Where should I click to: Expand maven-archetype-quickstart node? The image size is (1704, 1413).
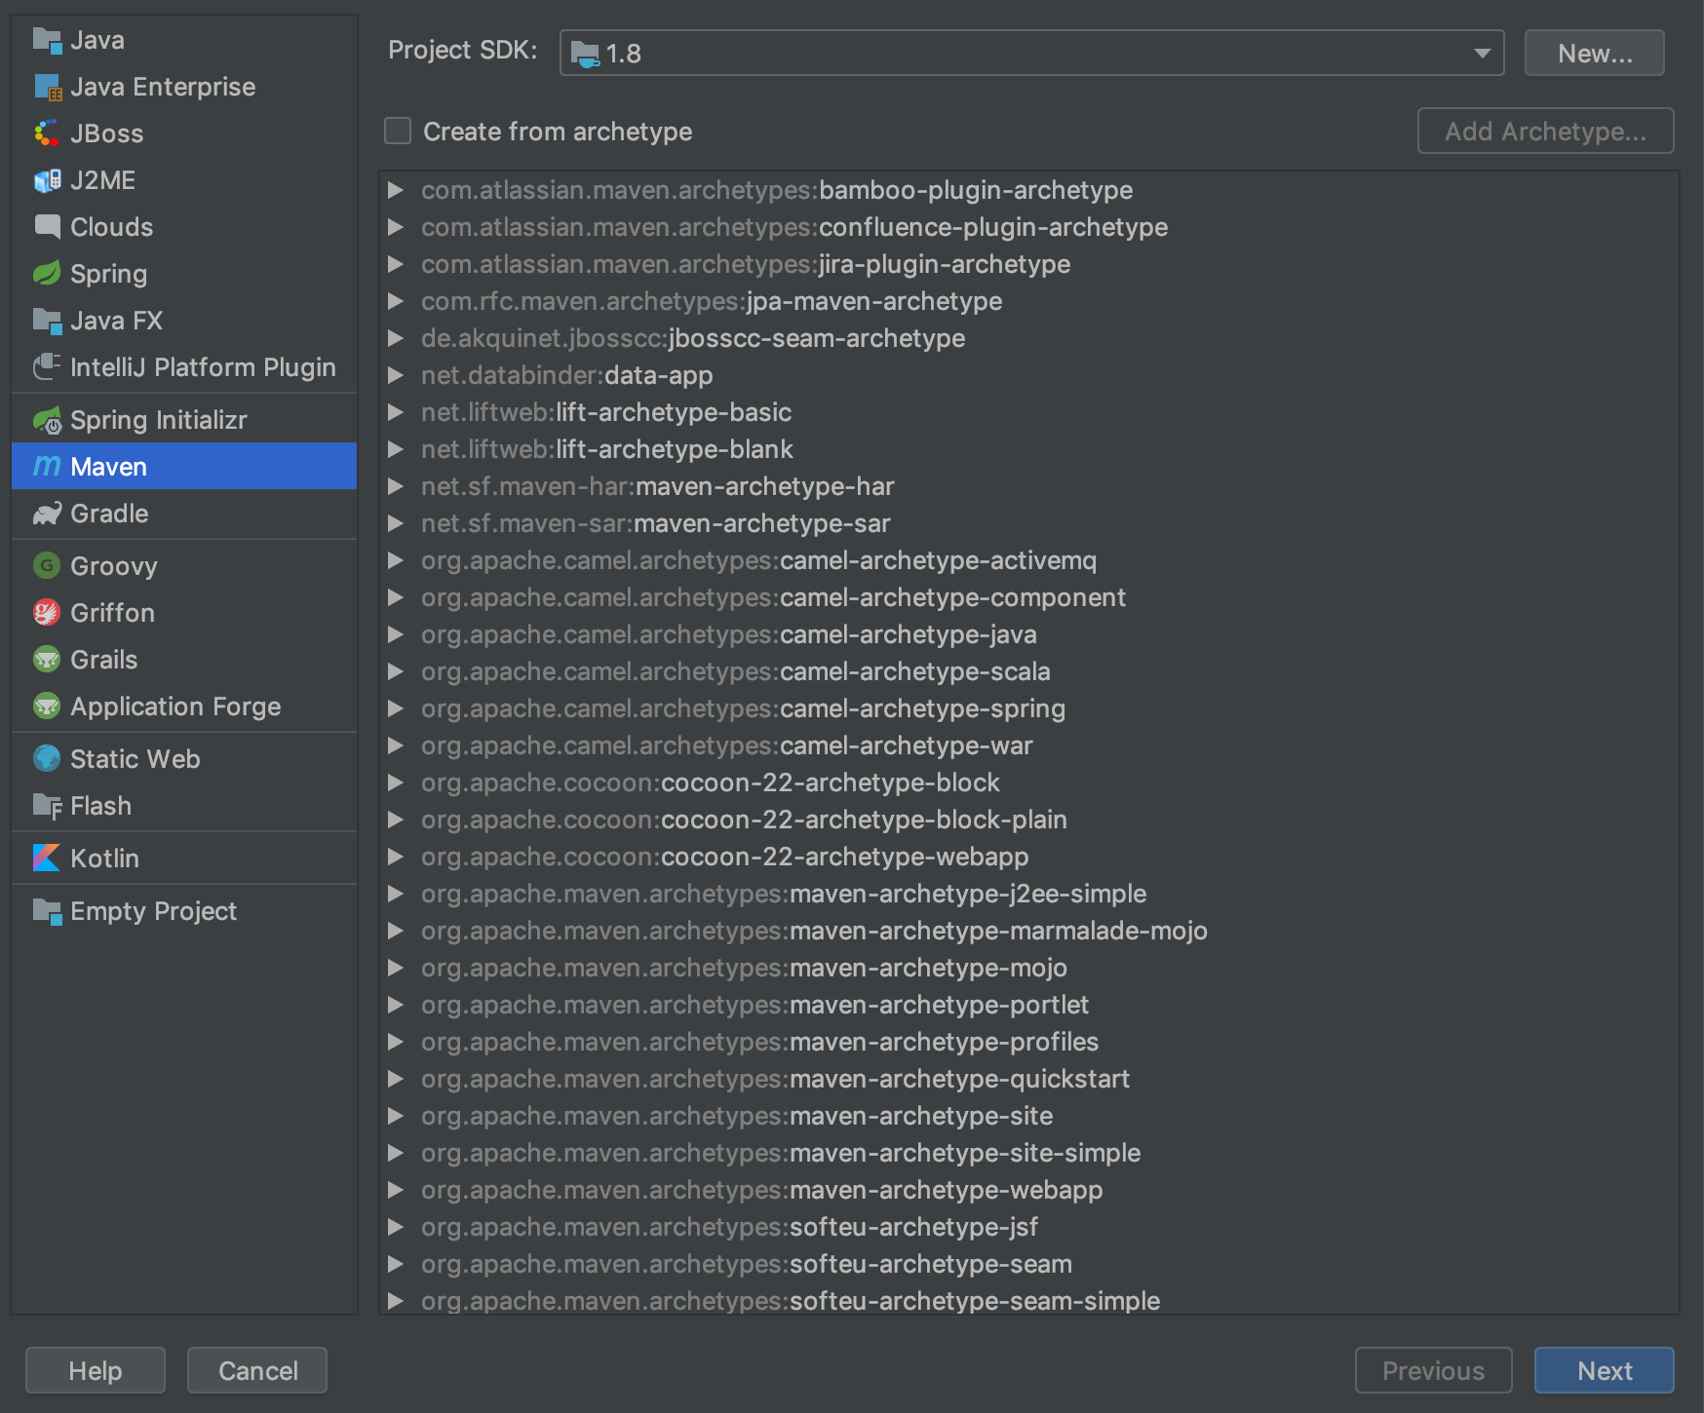[x=396, y=1079]
